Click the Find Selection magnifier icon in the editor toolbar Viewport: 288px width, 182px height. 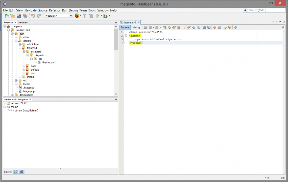click(x=165, y=27)
